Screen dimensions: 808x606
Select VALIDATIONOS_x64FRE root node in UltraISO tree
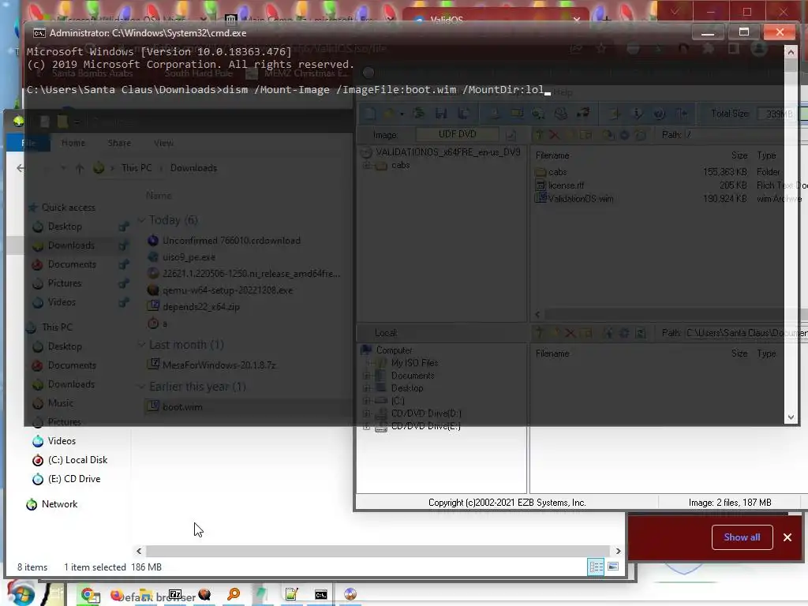(448, 152)
